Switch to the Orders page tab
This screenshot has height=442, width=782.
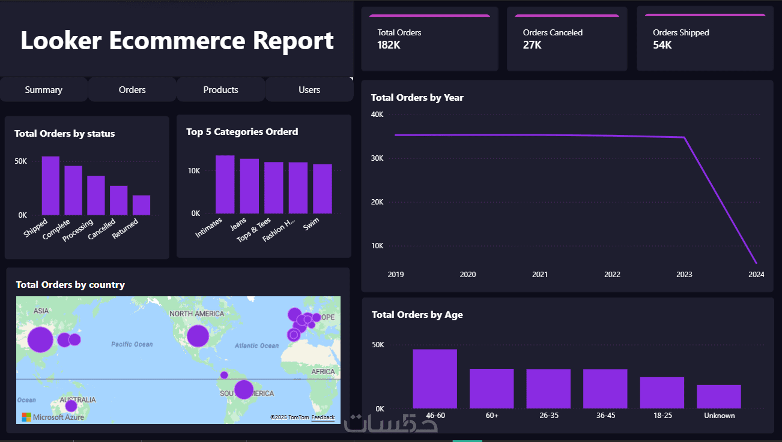pyautogui.click(x=132, y=90)
